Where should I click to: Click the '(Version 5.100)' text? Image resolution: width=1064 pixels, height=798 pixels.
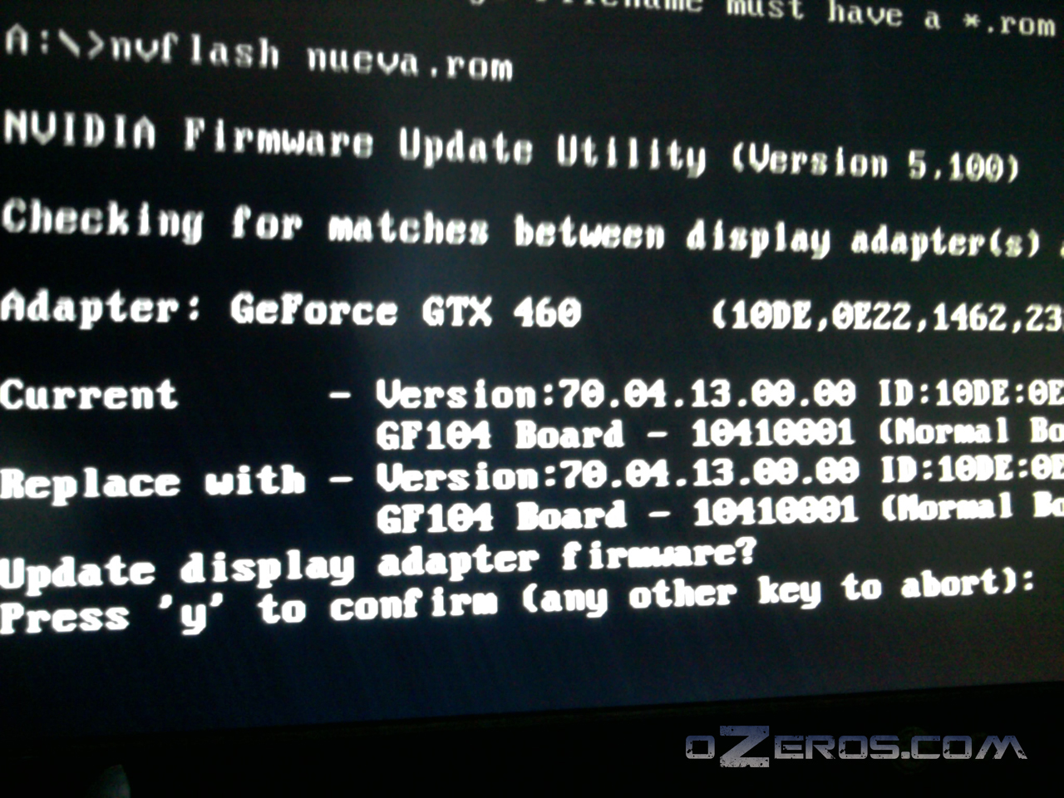[875, 162]
